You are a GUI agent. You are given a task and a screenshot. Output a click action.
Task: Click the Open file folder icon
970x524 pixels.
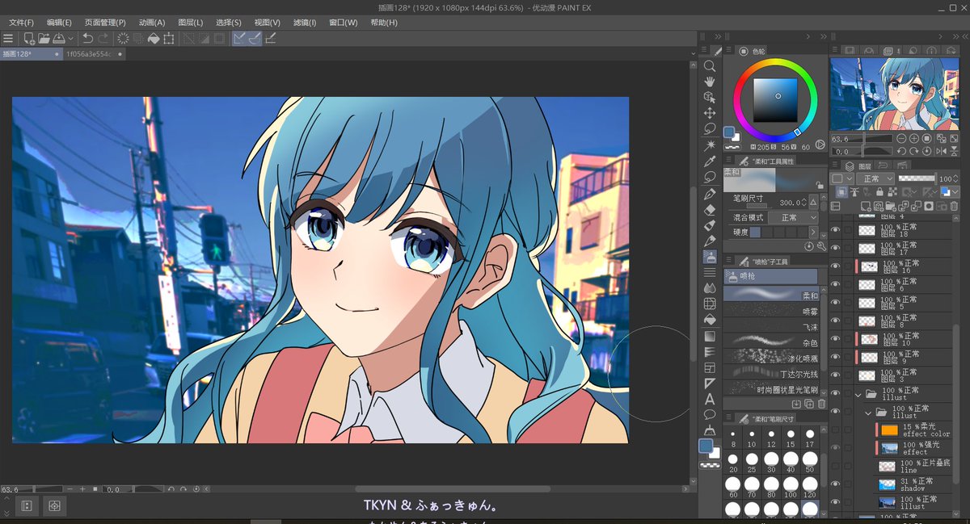click(44, 38)
